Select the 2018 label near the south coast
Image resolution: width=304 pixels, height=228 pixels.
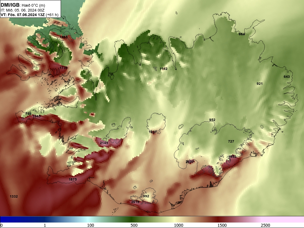click(x=135, y=202)
